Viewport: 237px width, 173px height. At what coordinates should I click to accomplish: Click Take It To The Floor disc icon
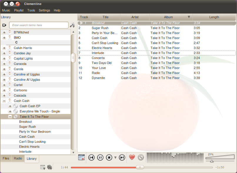[x=16, y=117]
